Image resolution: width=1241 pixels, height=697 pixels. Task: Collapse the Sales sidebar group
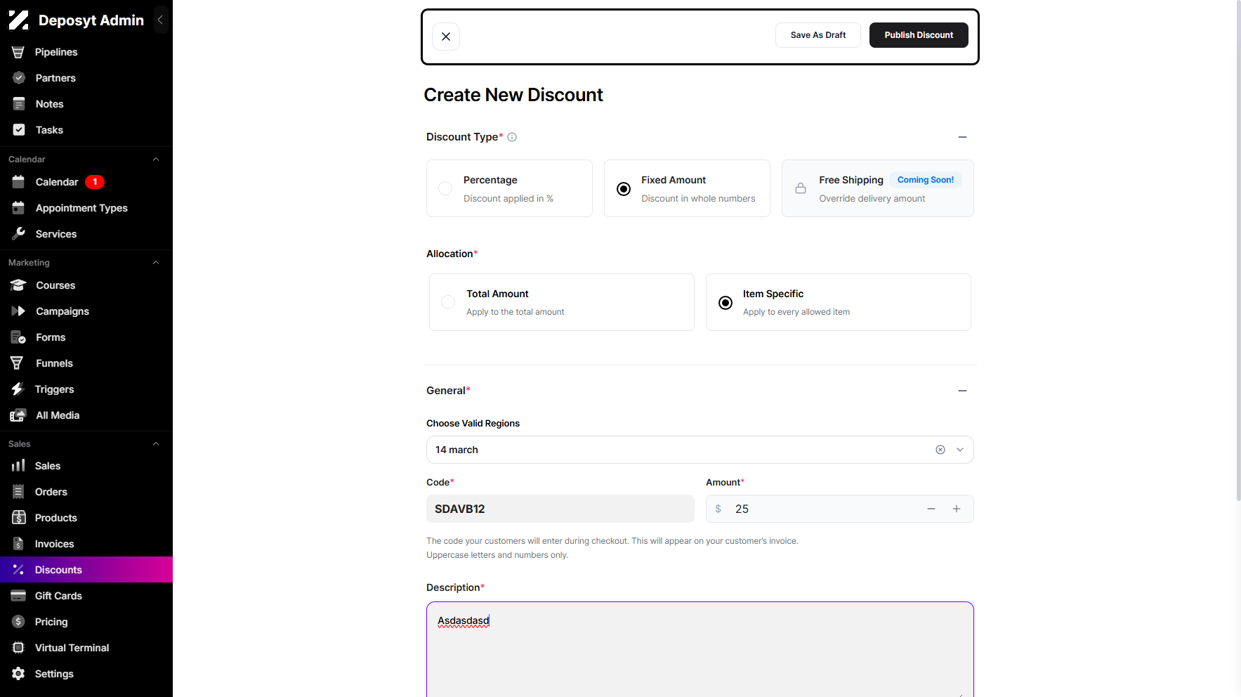click(156, 444)
